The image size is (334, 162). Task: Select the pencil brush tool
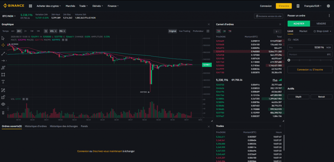3,90
